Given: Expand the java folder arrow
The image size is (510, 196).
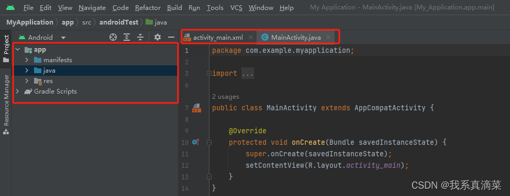Looking at the screenshot, I should pyautogui.click(x=27, y=71).
